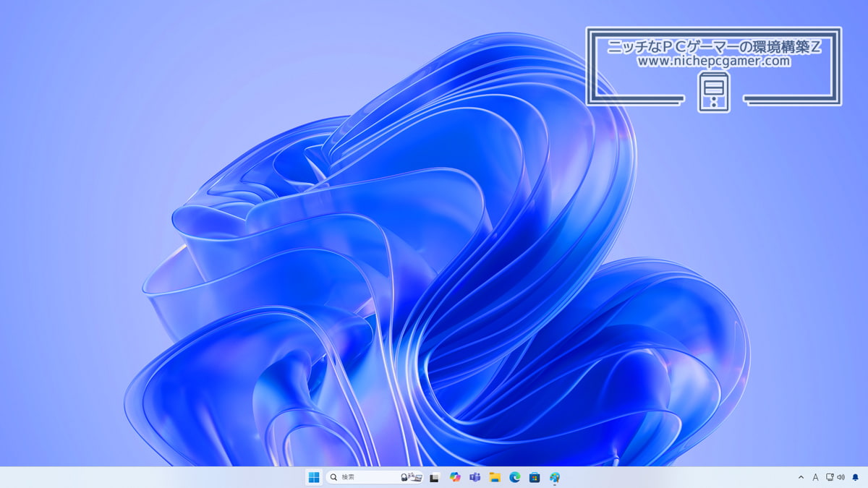
Task: Open the Windows Start menu
Action: (314, 477)
